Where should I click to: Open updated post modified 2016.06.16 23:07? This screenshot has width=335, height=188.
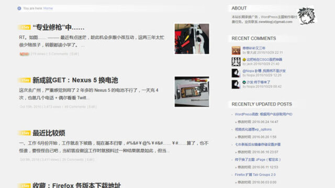click(258, 145)
